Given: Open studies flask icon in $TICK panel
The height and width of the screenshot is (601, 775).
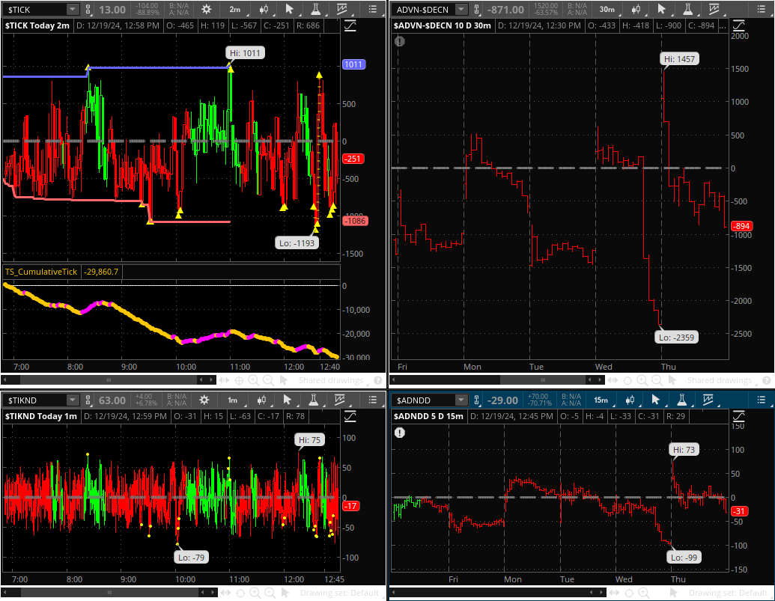Looking at the screenshot, I should pos(315,10).
